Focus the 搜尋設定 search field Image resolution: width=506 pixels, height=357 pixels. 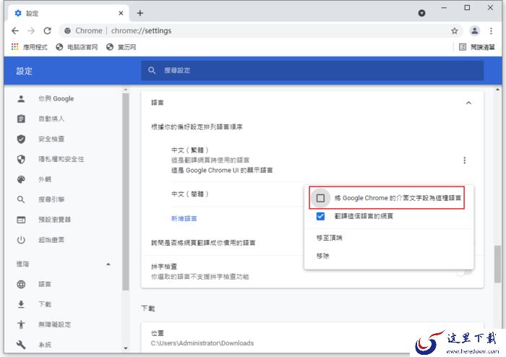click(x=312, y=70)
